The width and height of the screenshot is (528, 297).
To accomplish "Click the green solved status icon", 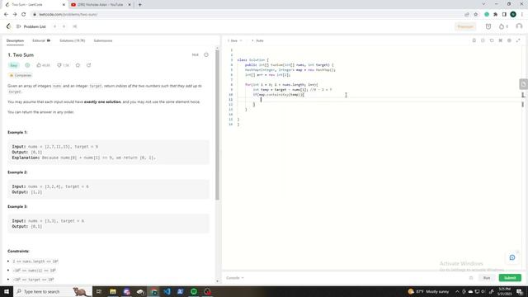I will 27,65.
